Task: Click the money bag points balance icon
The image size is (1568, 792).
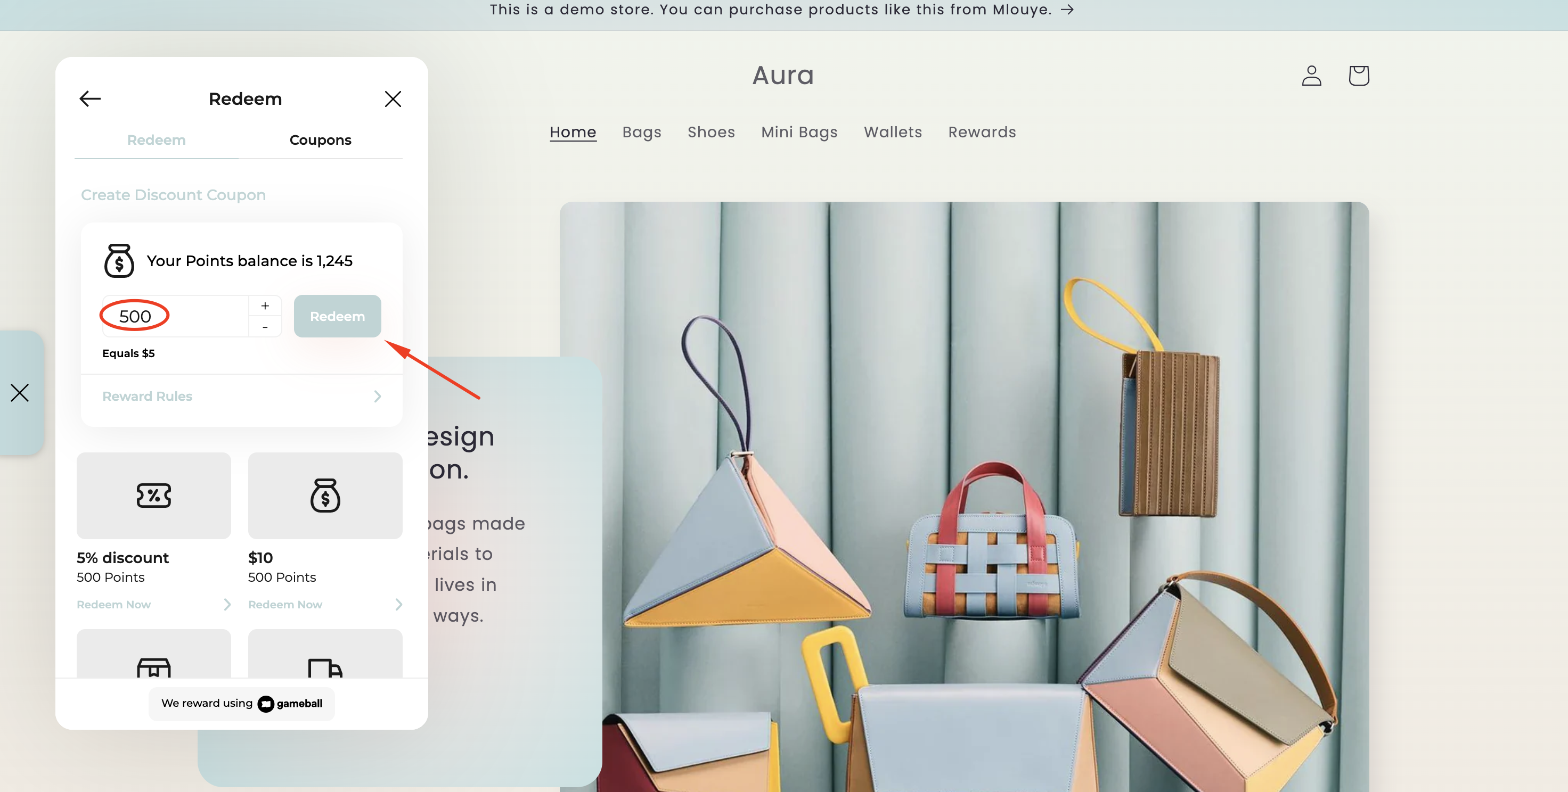Action: pyautogui.click(x=119, y=260)
